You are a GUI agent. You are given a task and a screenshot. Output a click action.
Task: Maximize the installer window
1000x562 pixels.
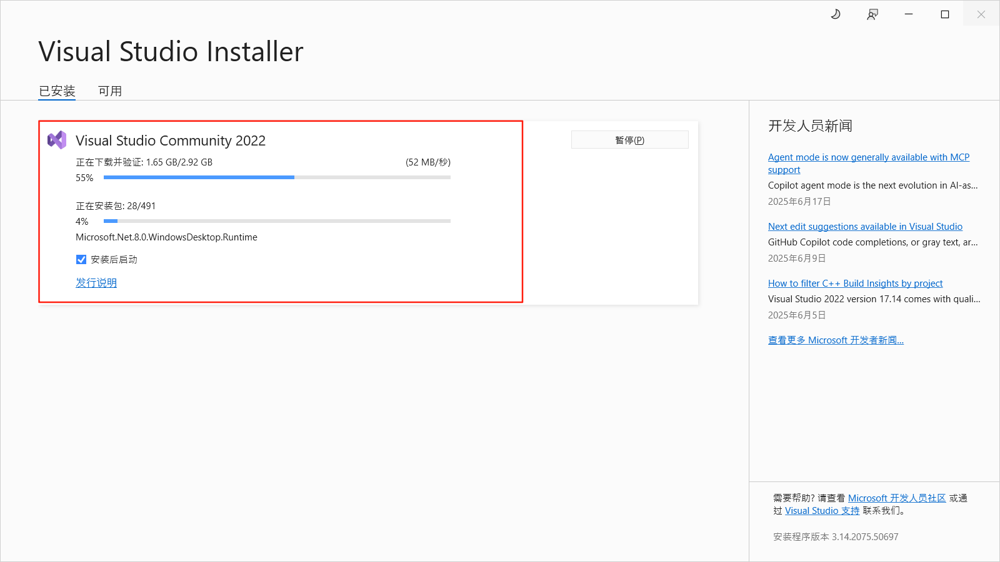945,14
